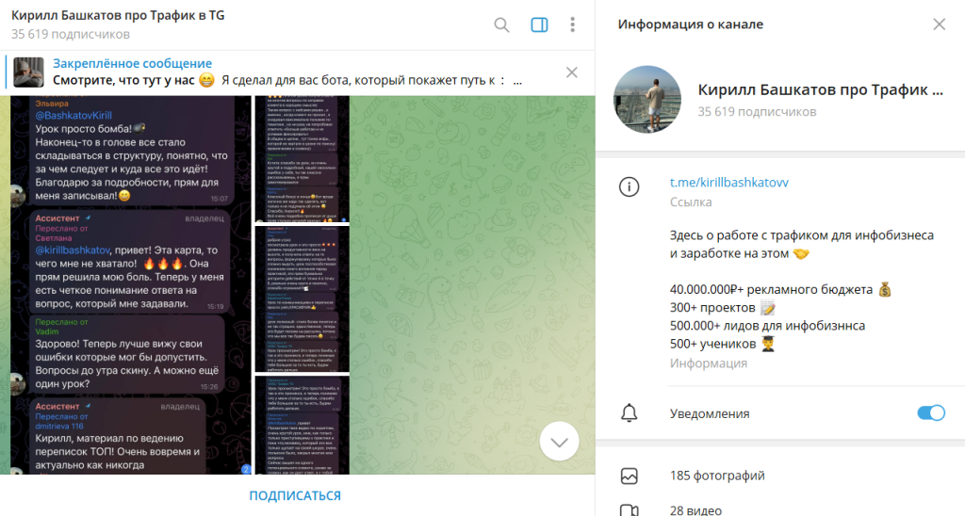Open the pinned message 'Закреплённое сообщение'

pyautogui.click(x=132, y=63)
